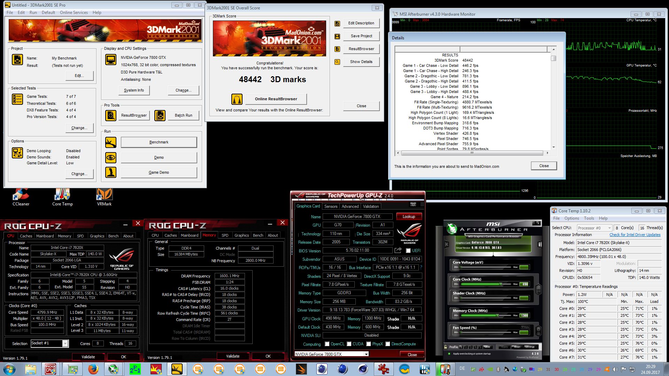The height and width of the screenshot is (376, 669).
Task: Click Check for Intel Driver Updates link
Action: click(635, 235)
